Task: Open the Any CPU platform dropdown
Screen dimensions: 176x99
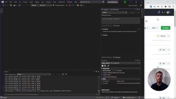Action: 45,5
